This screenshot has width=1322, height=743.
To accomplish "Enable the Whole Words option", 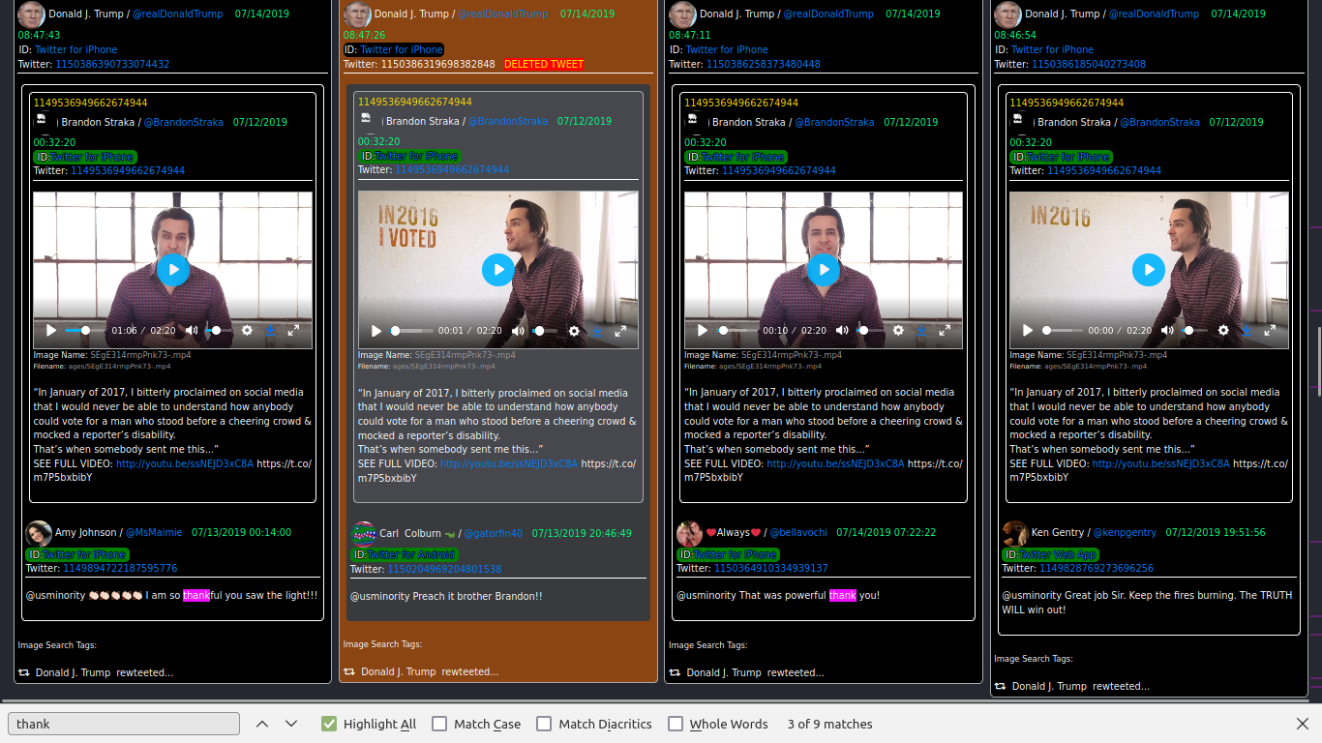I will click(x=676, y=724).
